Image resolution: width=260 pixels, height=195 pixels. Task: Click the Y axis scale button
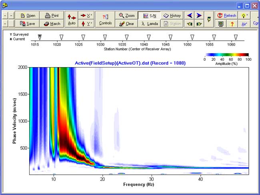pyautogui.click(x=86, y=24)
